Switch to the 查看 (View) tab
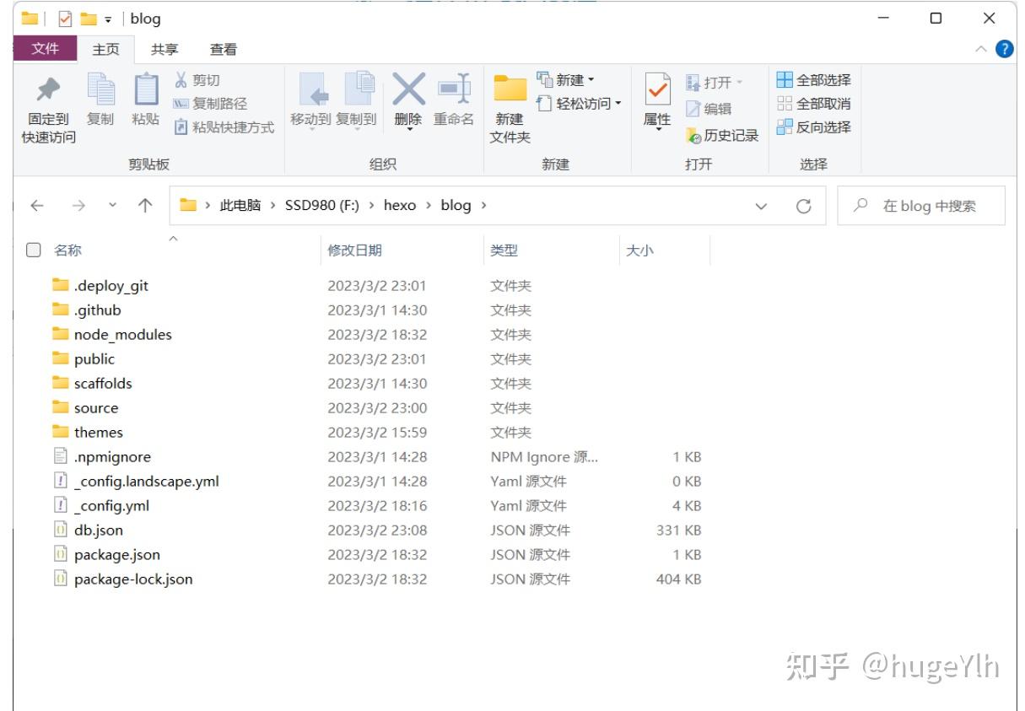Image resolution: width=1025 pixels, height=711 pixels. pyautogui.click(x=221, y=48)
